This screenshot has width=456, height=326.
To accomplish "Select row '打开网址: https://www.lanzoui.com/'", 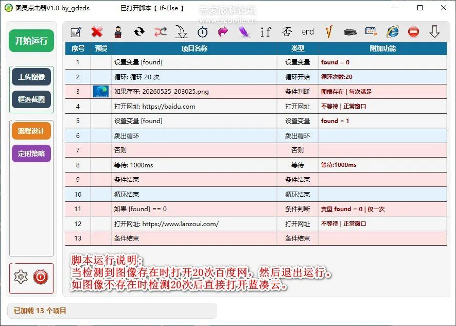I will tap(256, 224).
